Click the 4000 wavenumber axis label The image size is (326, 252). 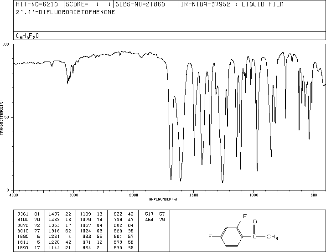coord(14,195)
